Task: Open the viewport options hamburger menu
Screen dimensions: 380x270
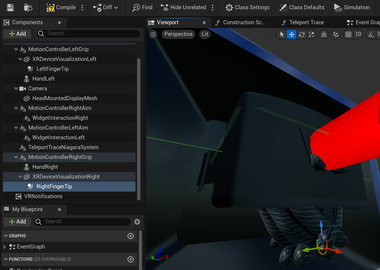Action: 153,34
